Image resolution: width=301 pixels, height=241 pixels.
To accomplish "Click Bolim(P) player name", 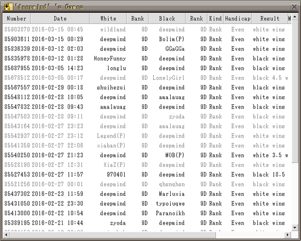I will [x=172, y=39].
